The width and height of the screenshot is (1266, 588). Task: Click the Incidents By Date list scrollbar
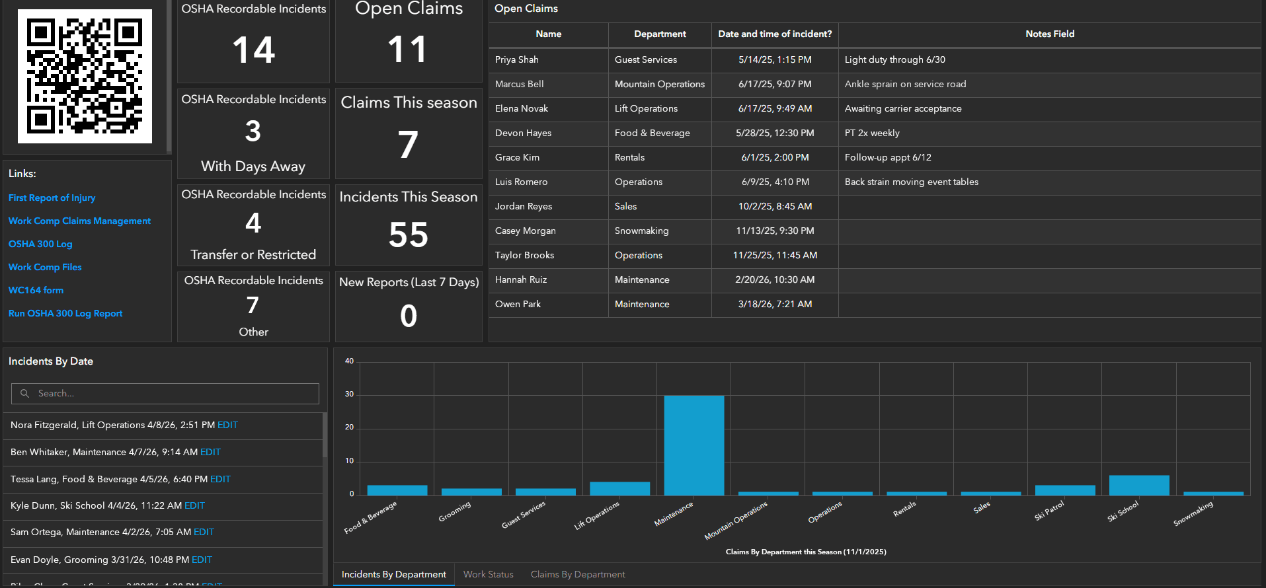coord(325,435)
